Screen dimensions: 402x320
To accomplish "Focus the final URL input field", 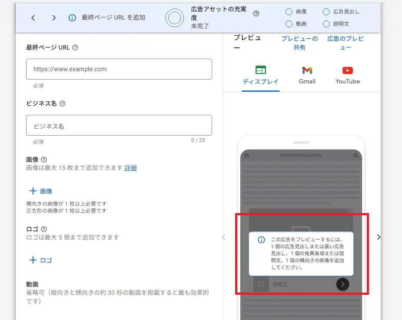I will 119,69.
